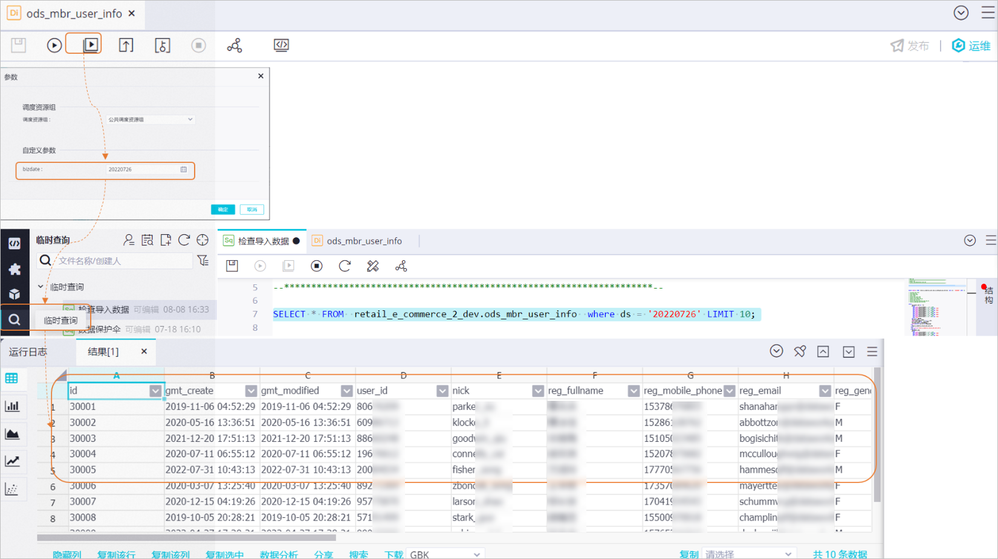Viewport: 998px width, 559px height.
Task: Click the run-with-parameters icon in the top toolbar
Action: (x=91, y=45)
